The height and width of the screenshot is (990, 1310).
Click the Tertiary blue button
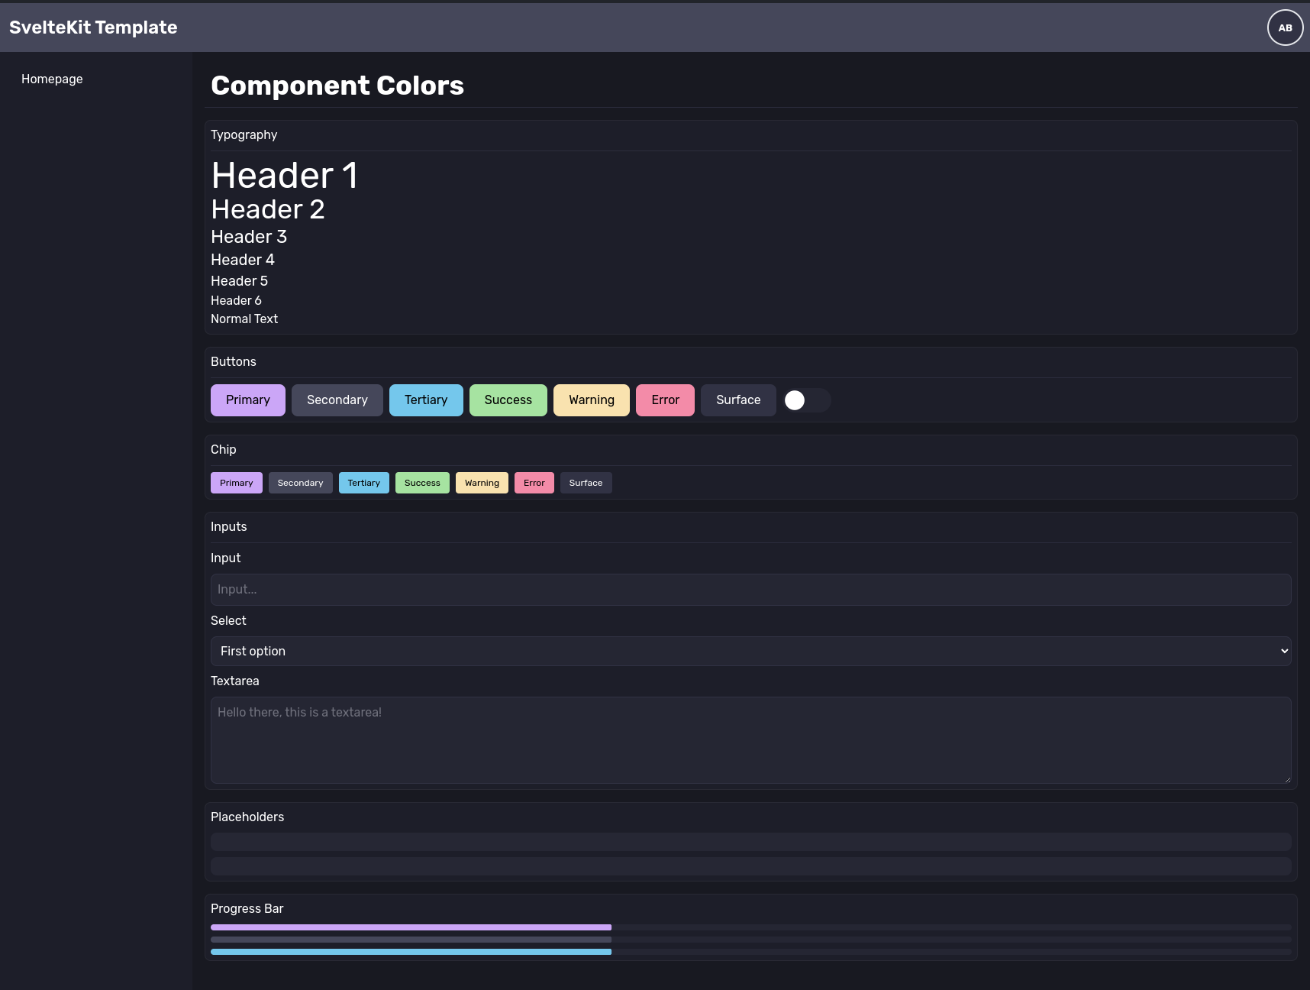[426, 400]
